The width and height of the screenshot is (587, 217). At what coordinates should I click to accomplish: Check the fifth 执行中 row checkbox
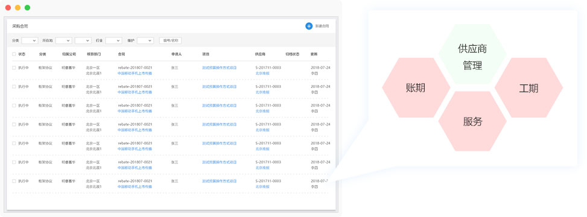[14, 143]
